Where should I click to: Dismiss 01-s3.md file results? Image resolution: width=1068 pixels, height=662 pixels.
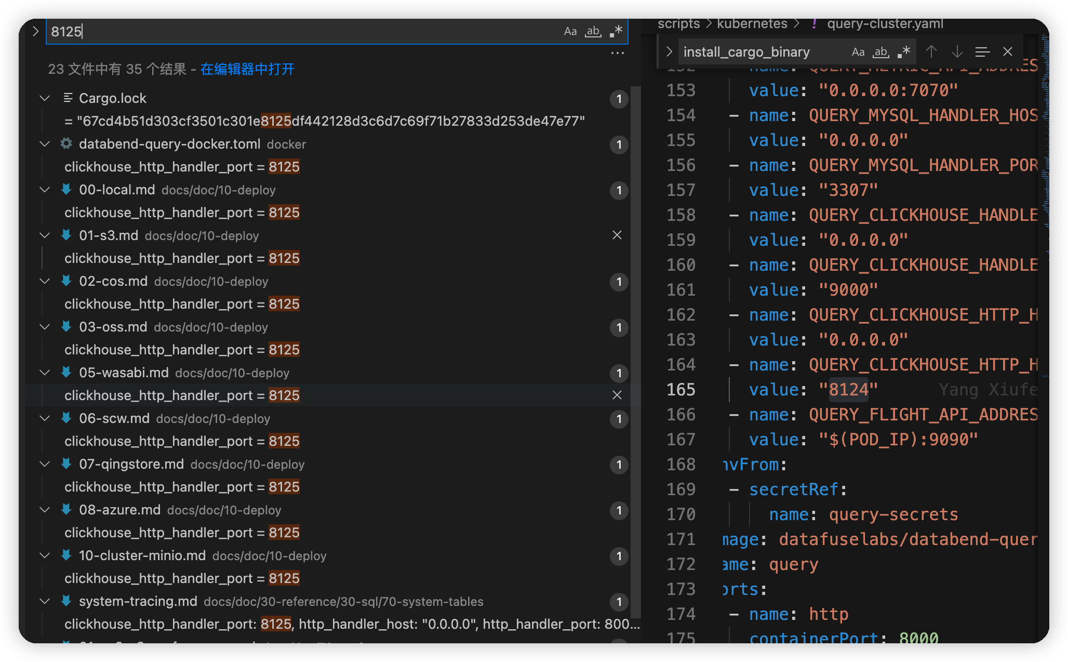(617, 235)
